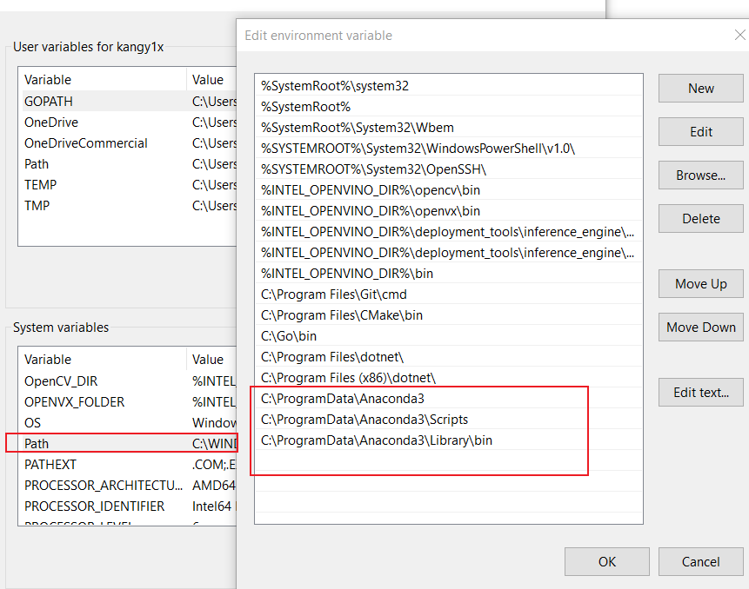This screenshot has height=589, width=749.
Task: Click the Cancel button
Action: coord(701,562)
